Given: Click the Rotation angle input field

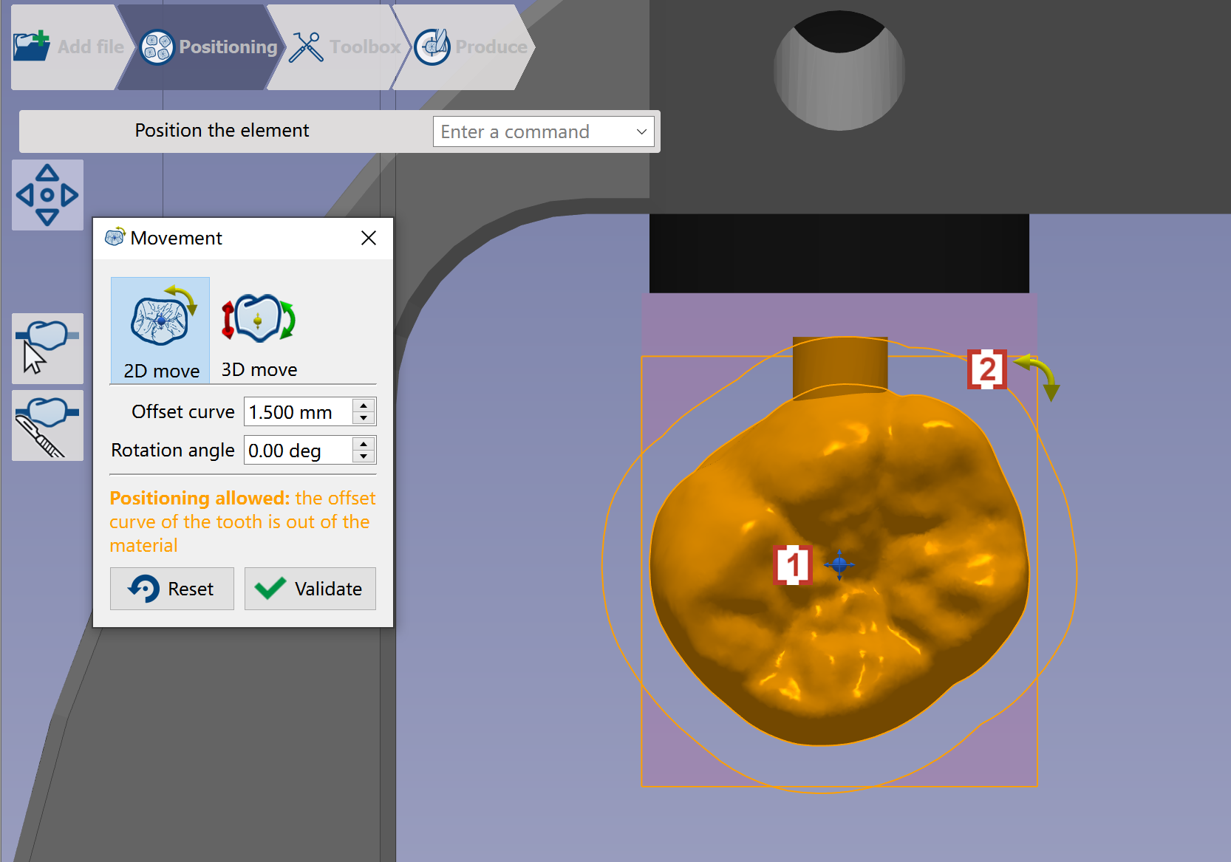Looking at the screenshot, I should pos(299,450).
